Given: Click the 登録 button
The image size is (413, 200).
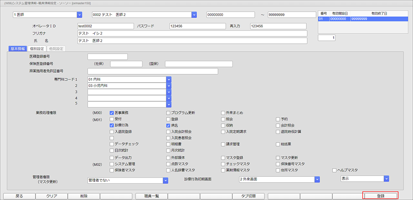Looking at the screenshot, I should (x=381, y=196).
